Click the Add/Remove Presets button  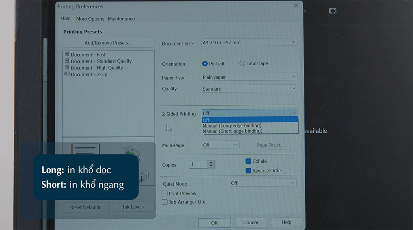(108, 43)
